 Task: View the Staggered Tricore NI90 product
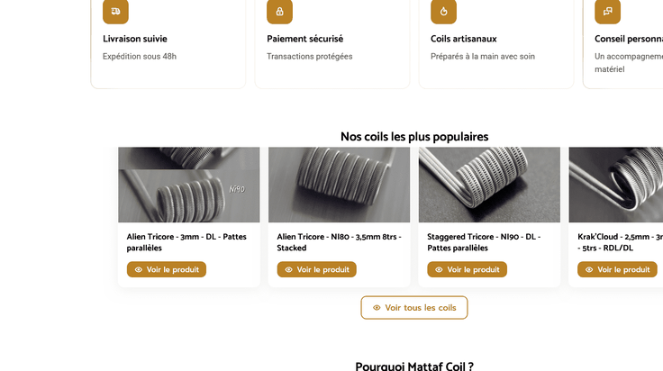coord(467,269)
